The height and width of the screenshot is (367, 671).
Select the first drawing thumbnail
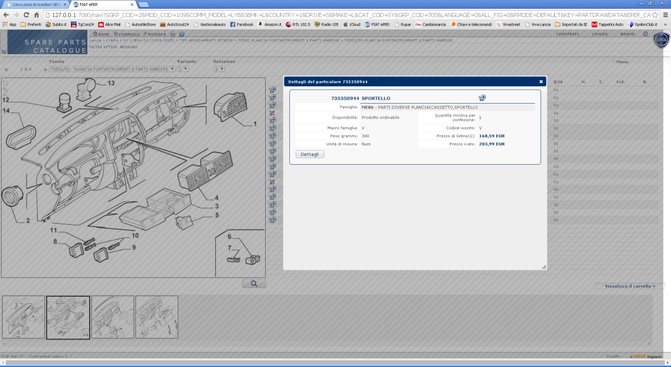pyautogui.click(x=23, y=317)
